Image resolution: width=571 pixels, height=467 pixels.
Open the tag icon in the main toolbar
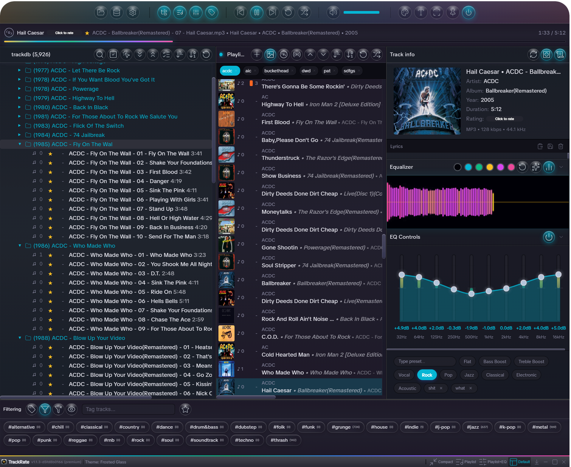tap(212, 12)
